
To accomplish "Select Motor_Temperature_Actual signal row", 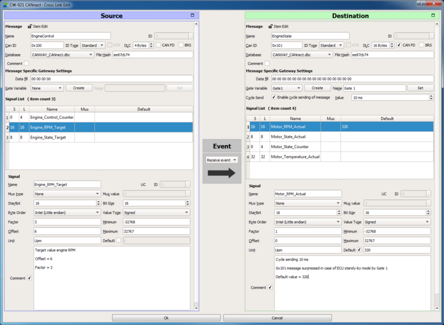I will pos(295,157).
